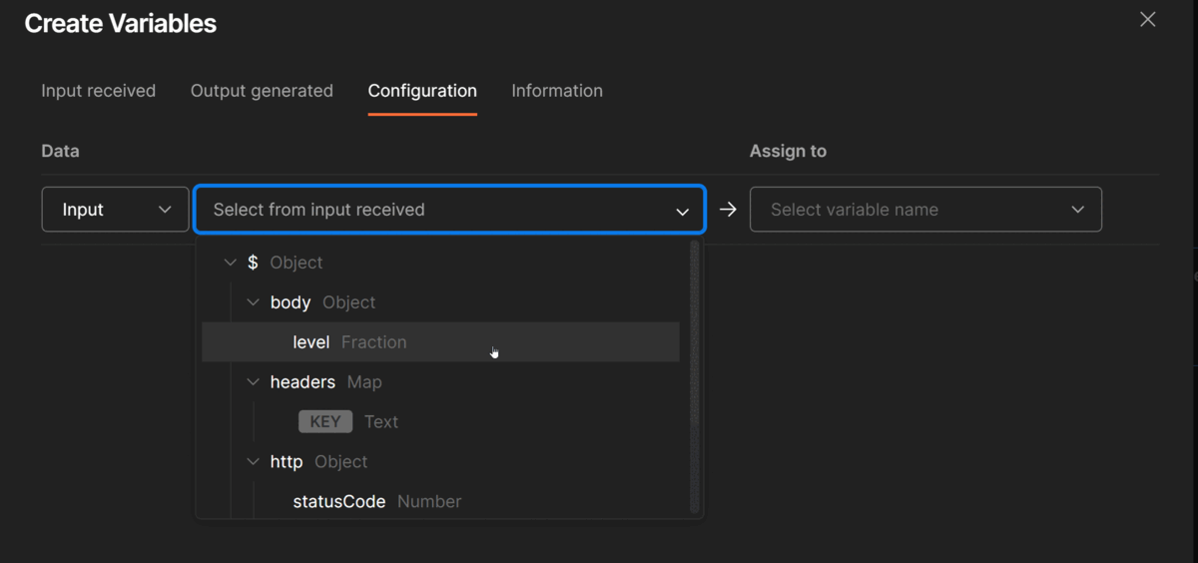Collapse the http Object node

point(253,462)
